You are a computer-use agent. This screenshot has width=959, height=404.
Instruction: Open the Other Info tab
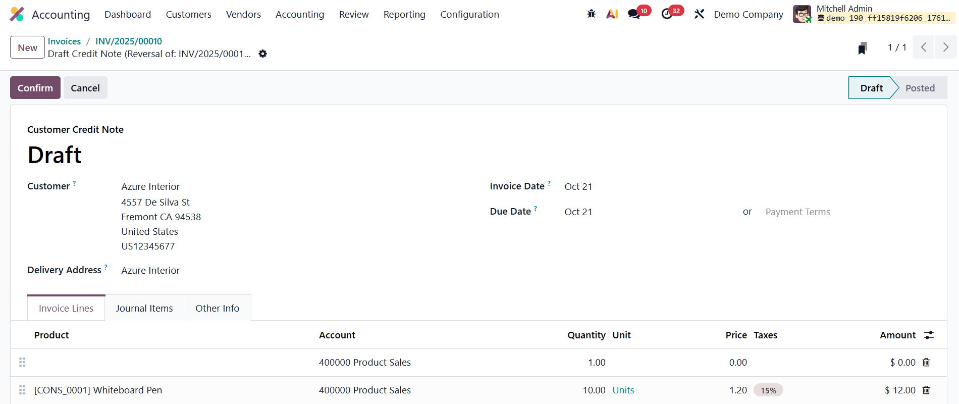point(217,308)
